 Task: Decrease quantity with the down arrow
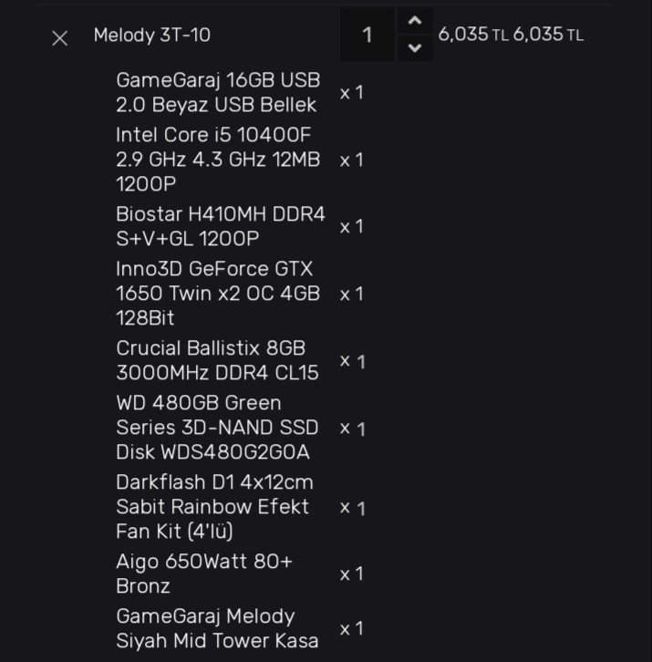coord(415,47)
